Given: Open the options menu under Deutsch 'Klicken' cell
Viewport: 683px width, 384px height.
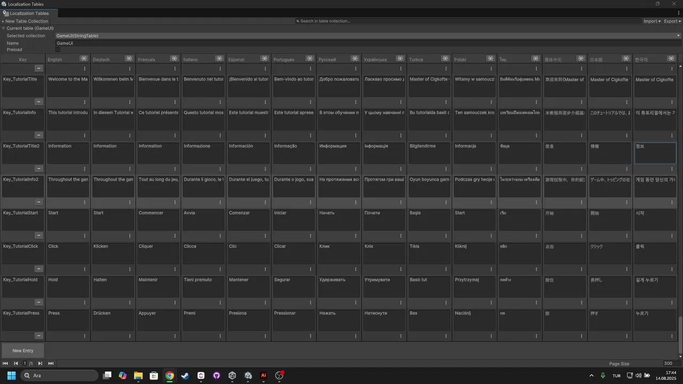Looking at the screenshot, I should [130, 269].
